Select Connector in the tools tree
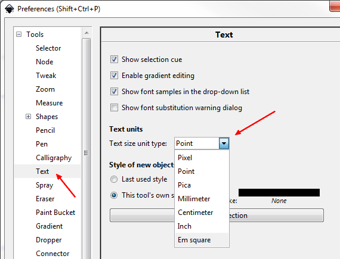Viewport: 340px width, 259px height. click(52, 254)
